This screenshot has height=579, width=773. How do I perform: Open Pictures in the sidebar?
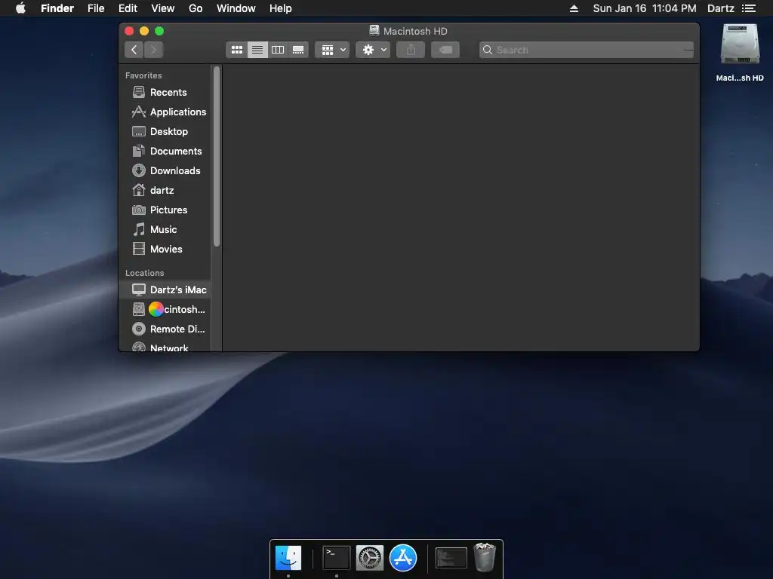tap(166, 210)
